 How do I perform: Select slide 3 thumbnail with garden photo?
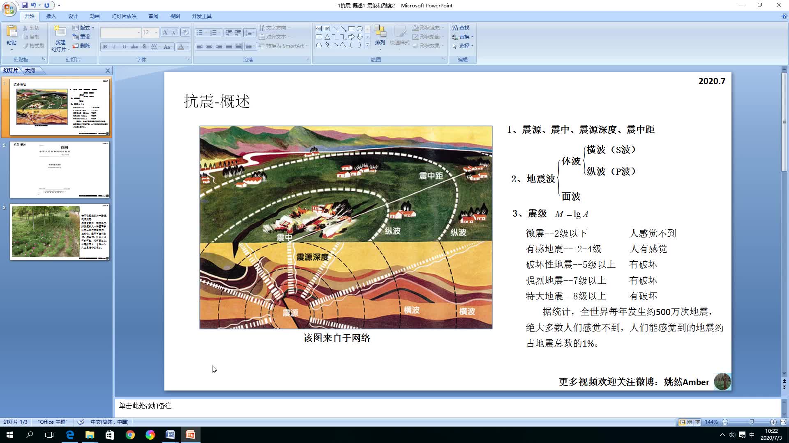[x=60, y=232]
